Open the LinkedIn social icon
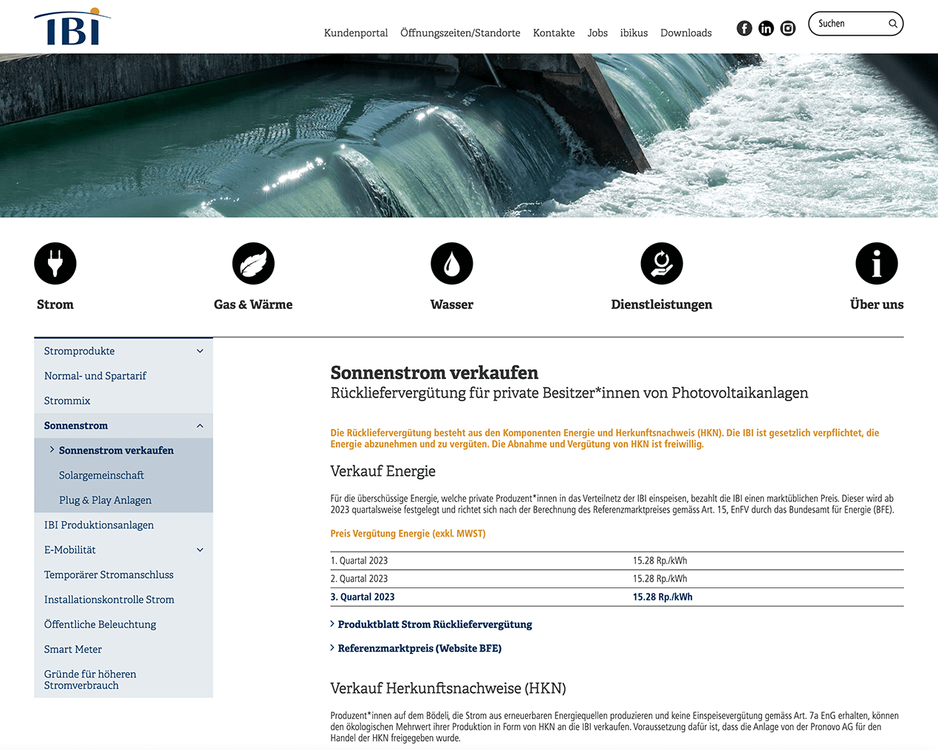This screenshot has height=750, width=938. (x=766, y=28)
